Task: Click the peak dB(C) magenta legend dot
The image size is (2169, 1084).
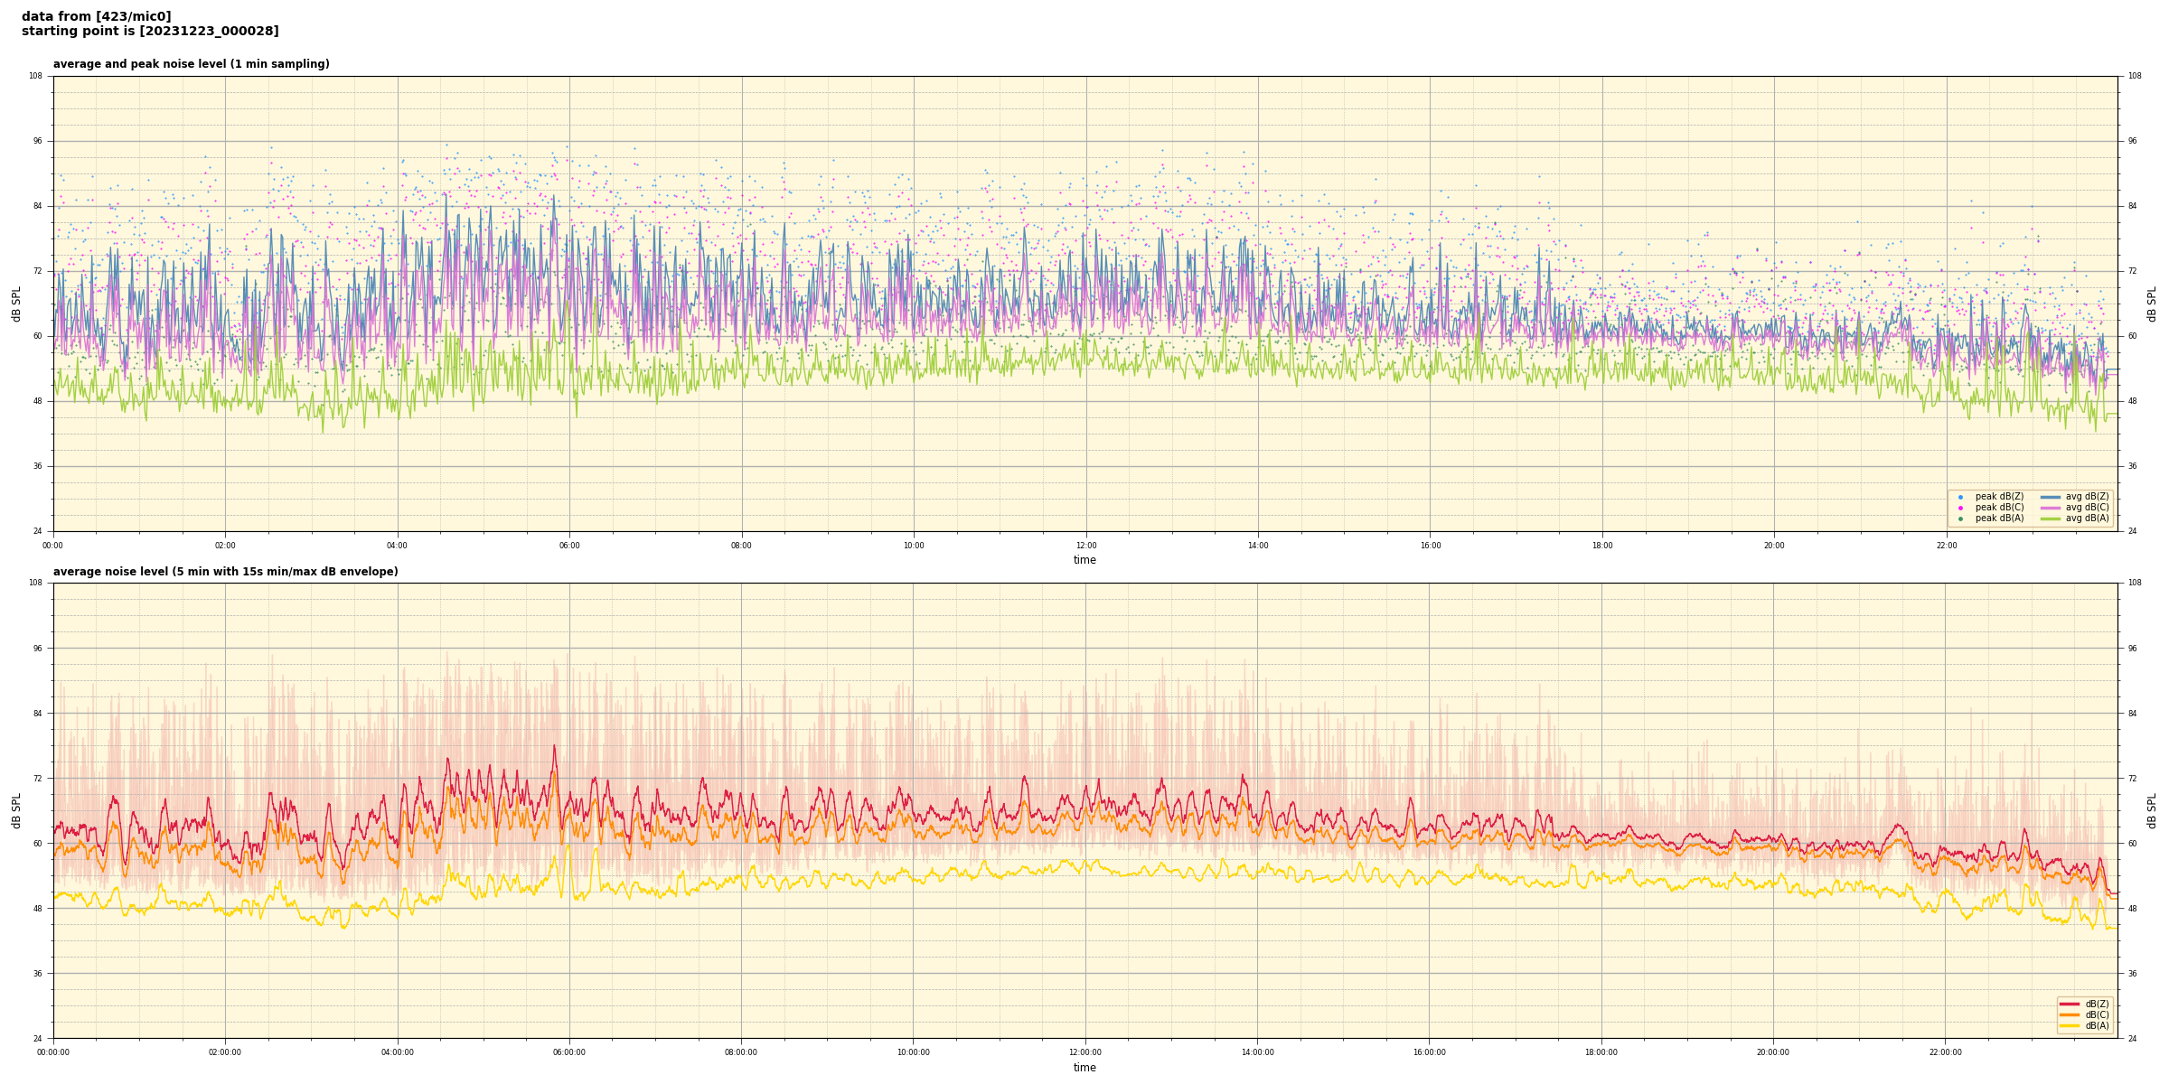Action: coord(1960,508)
